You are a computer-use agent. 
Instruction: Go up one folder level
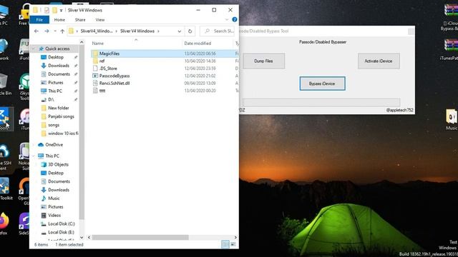click(62, 31)
